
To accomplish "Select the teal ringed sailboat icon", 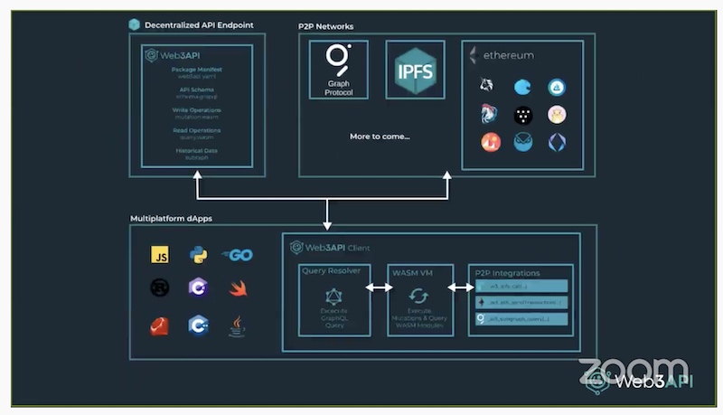I will [557, 87].
